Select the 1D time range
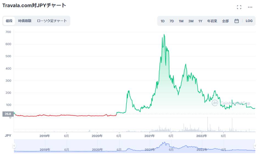Image resolution: width=260 pixels, height=156 pixels. [x=162, y=21]
